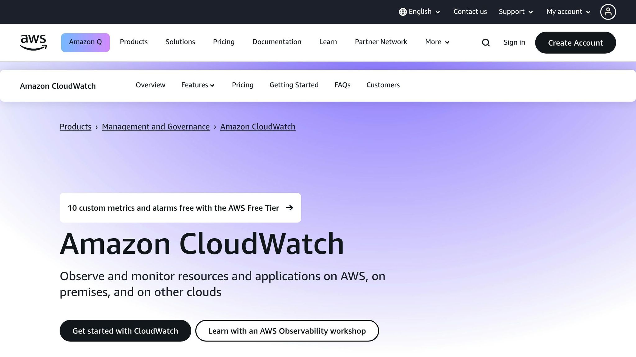
Task: Click the Products breadcrumb link
Action: (x=75, y=127)
